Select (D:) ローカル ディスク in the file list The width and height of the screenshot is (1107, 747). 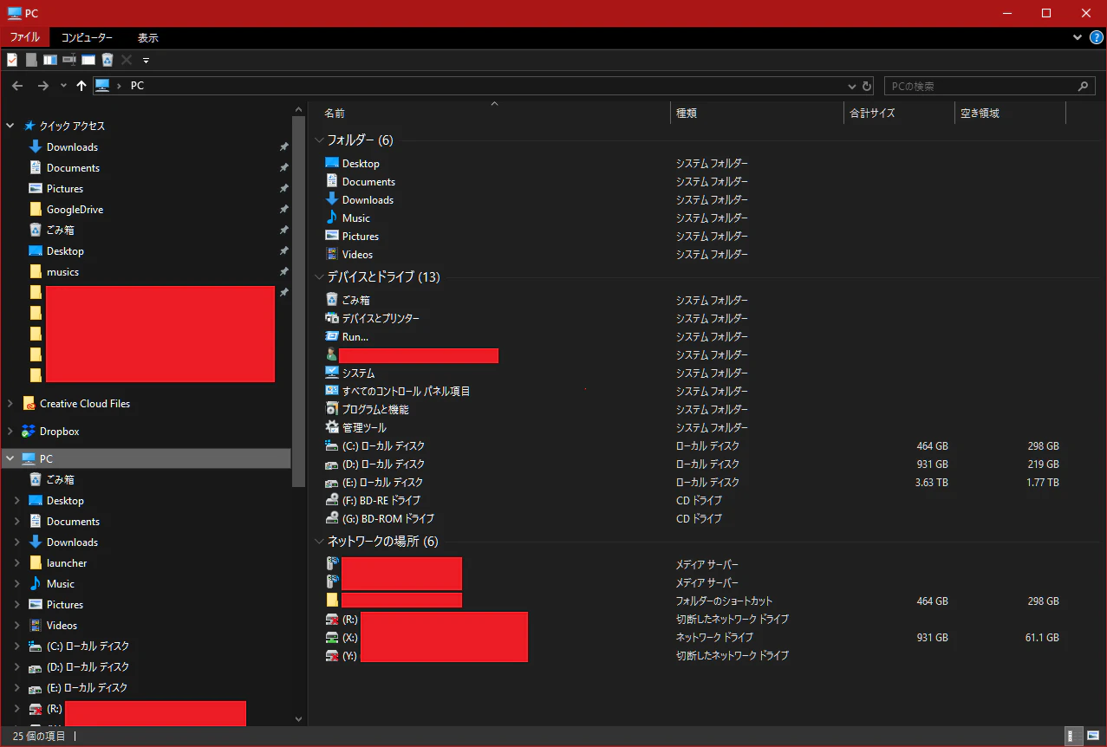[374, 464]
